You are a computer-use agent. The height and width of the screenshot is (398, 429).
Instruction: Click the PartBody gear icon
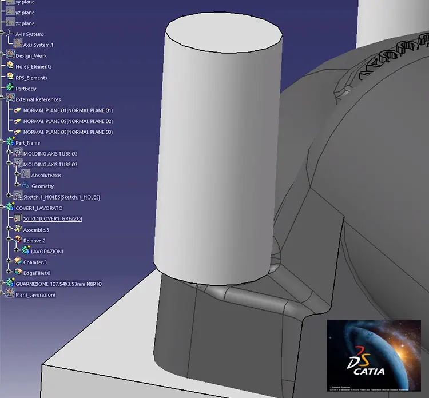tap(10, 87)
